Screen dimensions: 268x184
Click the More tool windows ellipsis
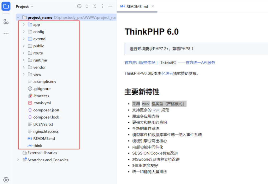click(x=6, y=33)
